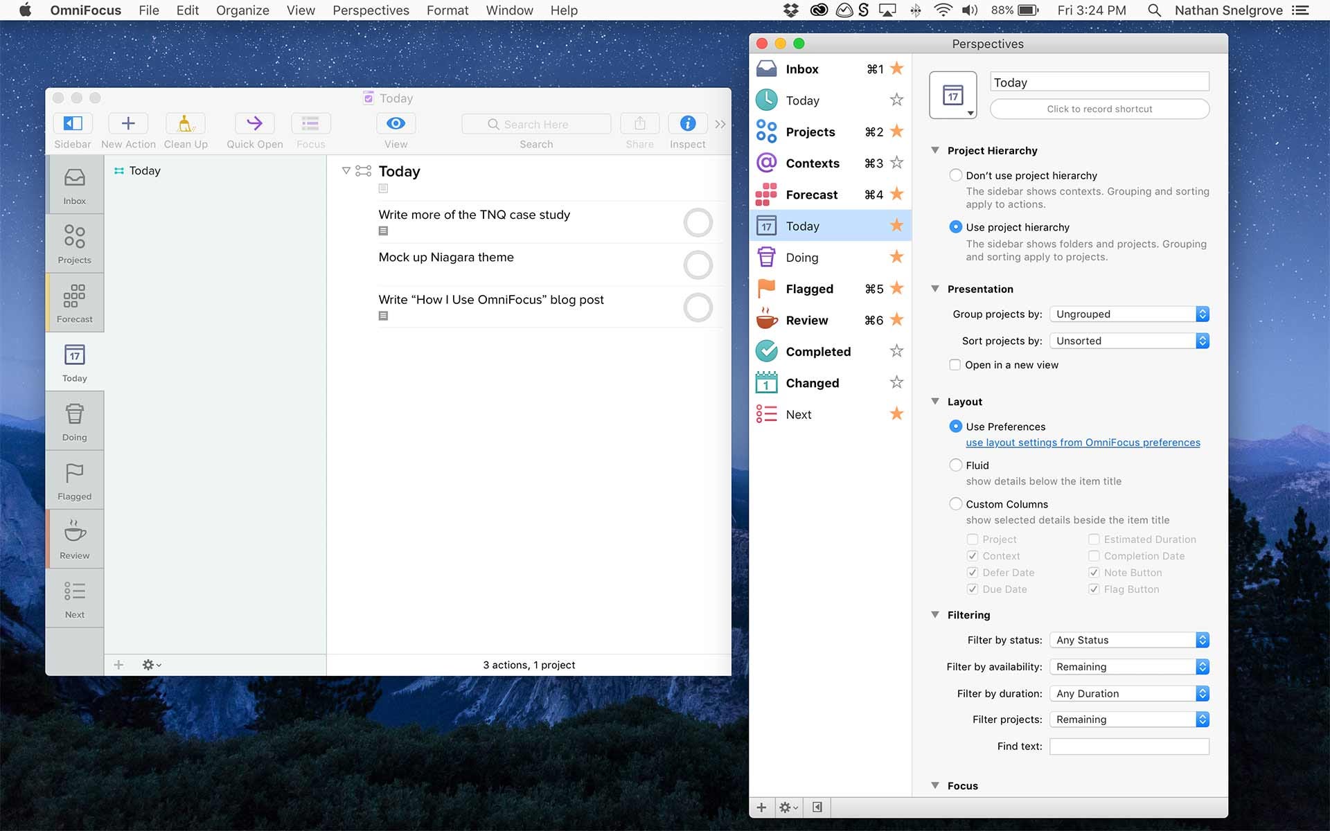The width and height of the screenshot is (1330, 831).
Task: Mark TNQ case study task complete
Action: 698,223
